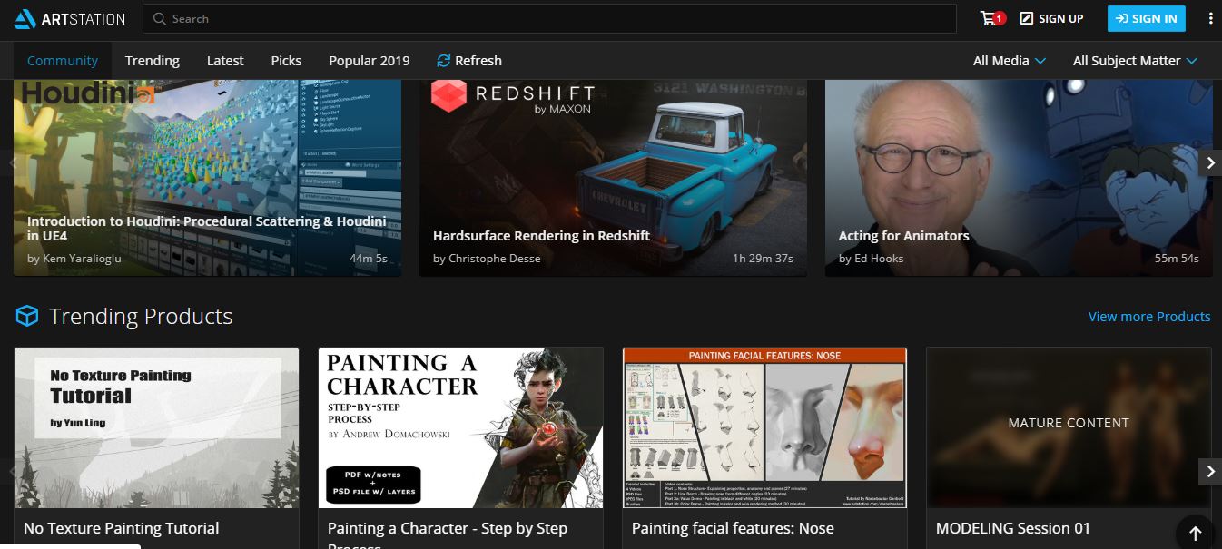Switch to the Trending tab
The image size is (1222, 549).
[x=153, y=61]
